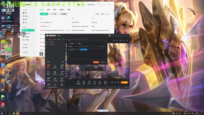Click the sort control in QQ Music list
204x115 pixels.
(102, 14)
